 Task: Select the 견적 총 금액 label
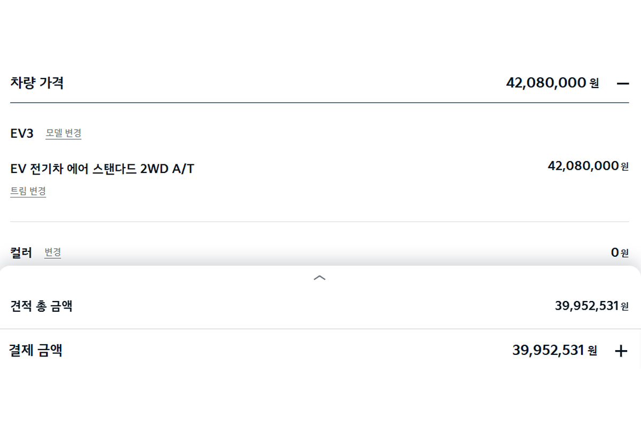pyautogui.click(x=41, y=306)
